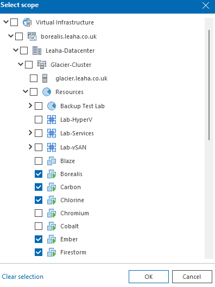The height and width of the screenshot is (287, 215).
Task: Click the Virtual Infrastructure globe icon
Action: (x=27, y=22)
